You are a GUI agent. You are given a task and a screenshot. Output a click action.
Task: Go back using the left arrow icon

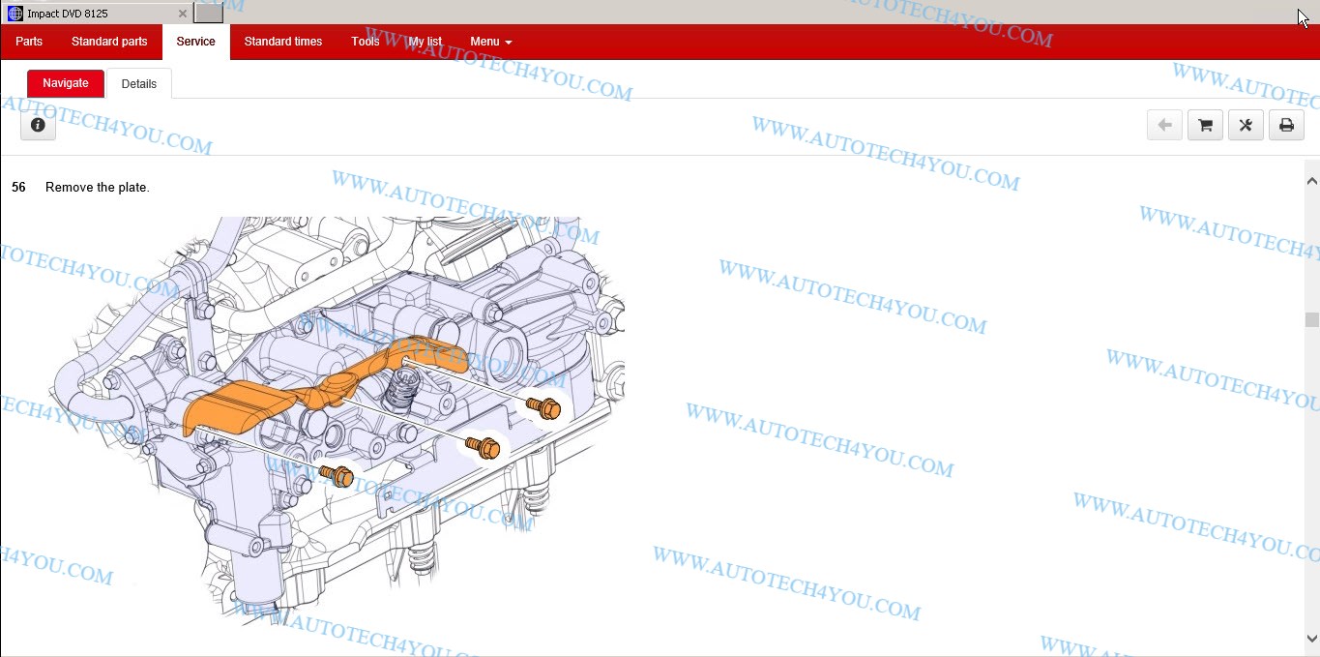(1164, 125)
